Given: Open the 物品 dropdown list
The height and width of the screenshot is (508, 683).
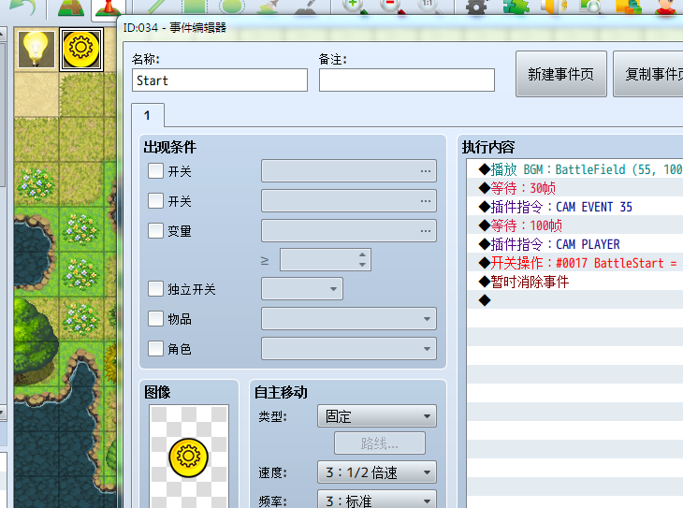Looking at the screenshot, I should click(348, 318).
